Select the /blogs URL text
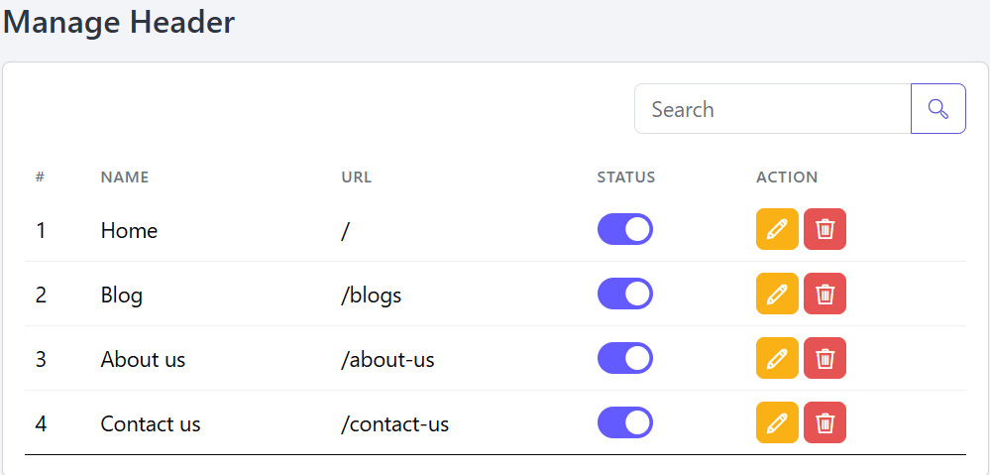Viewport: 990px width, 475px height. click(x=372, y=295)
